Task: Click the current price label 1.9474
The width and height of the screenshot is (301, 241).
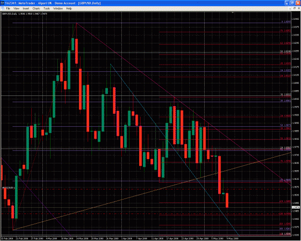Action: [x=296, y=207]
